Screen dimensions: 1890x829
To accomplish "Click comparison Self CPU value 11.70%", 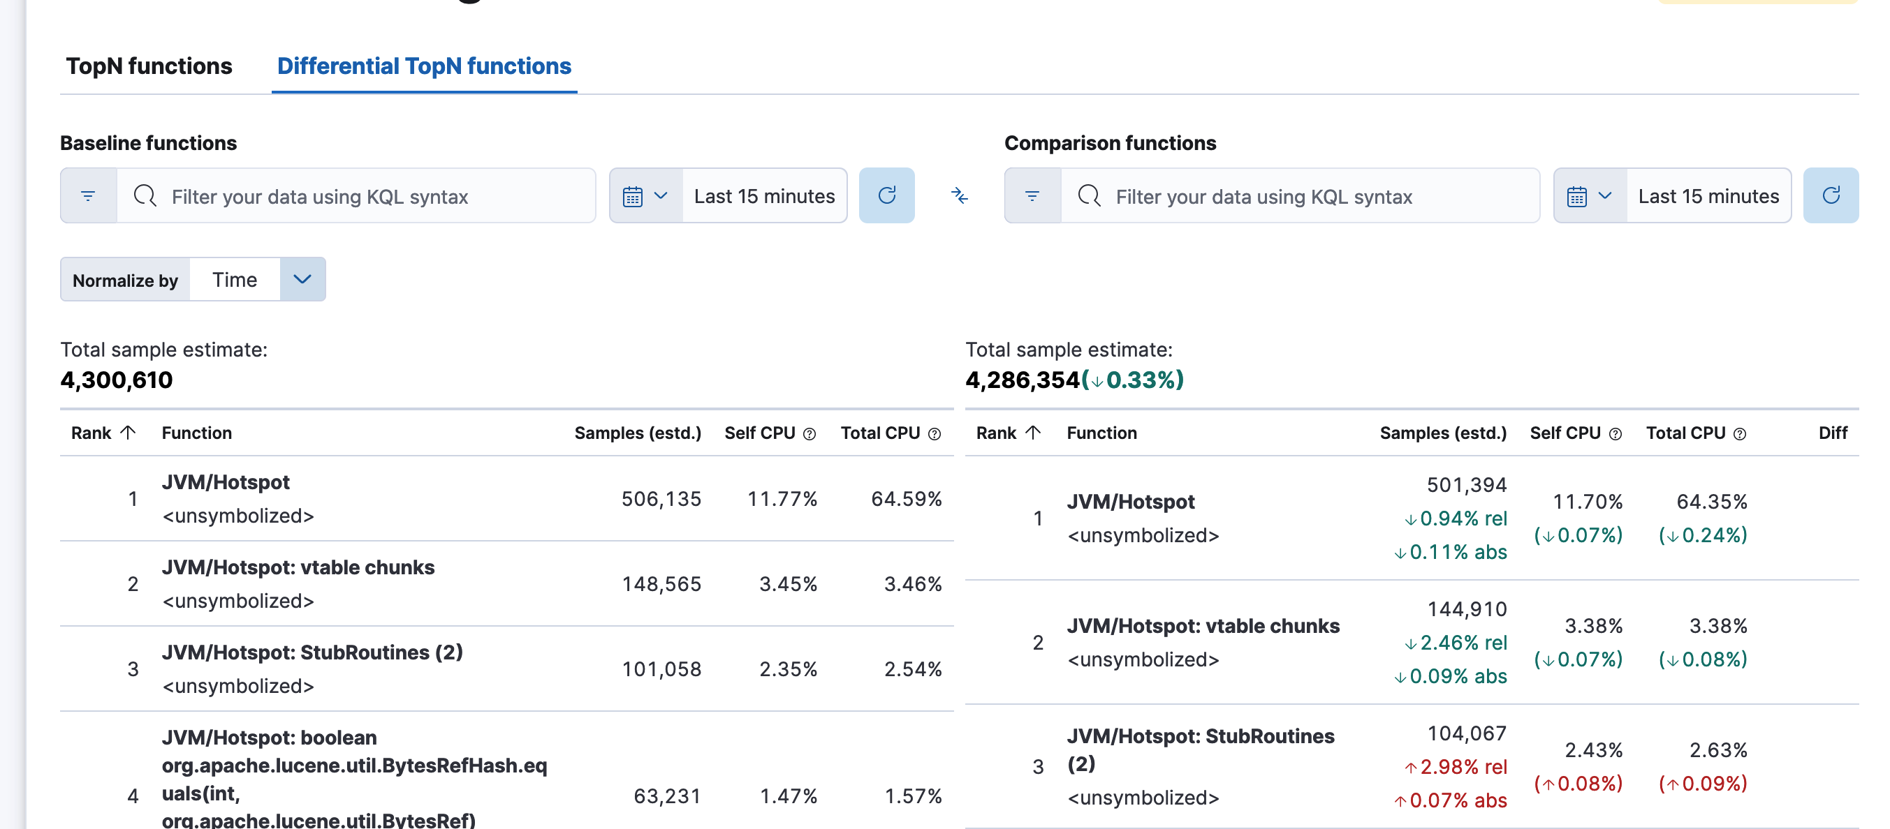I will pyautogui.click(x=1588, y=501).
